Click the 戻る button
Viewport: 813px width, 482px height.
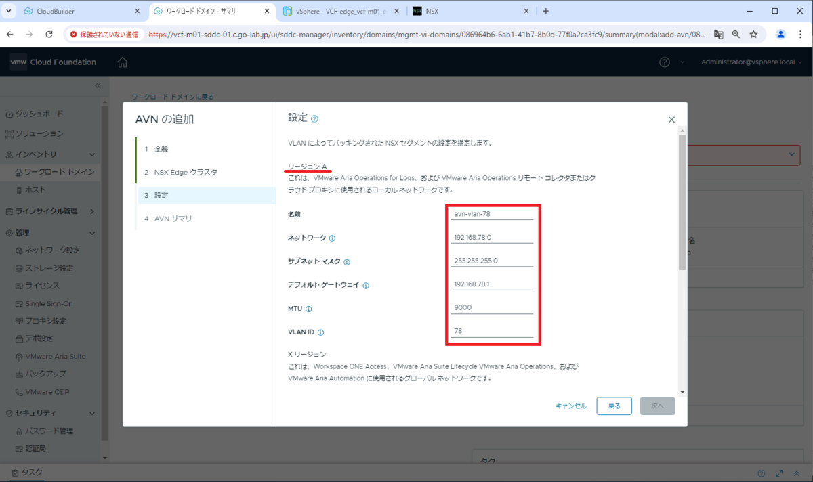click(x=614, y=406)
